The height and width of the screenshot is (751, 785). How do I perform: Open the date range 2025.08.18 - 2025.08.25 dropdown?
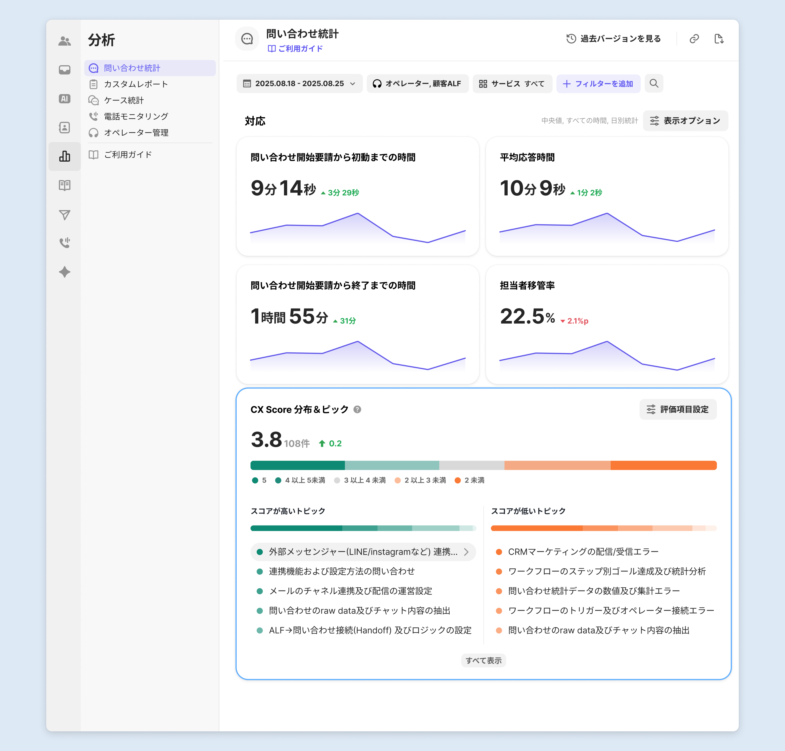(300, 84)
